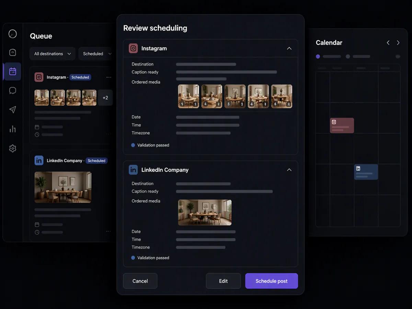Open the settings gear icon in sidebar
The image size is (412, 309).
tap(12, 148)
